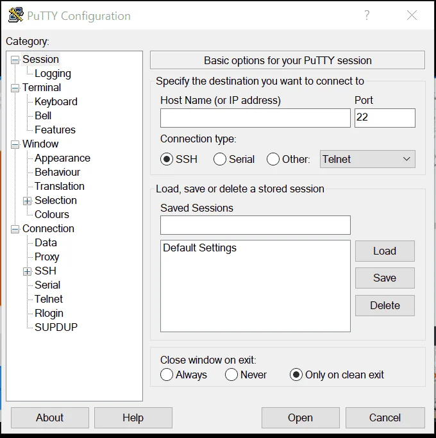Open the Serial category in the tree
436x438 pixels.
[47, 285]
